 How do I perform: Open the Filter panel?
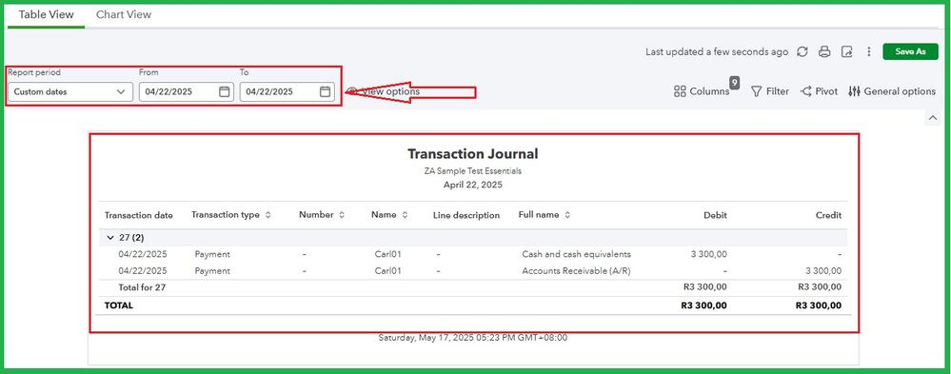pos(770,91)
